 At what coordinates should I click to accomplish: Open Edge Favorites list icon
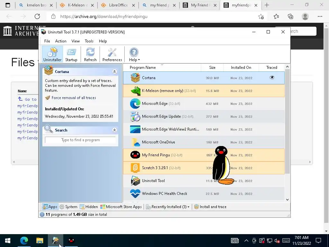coord(276,16)
